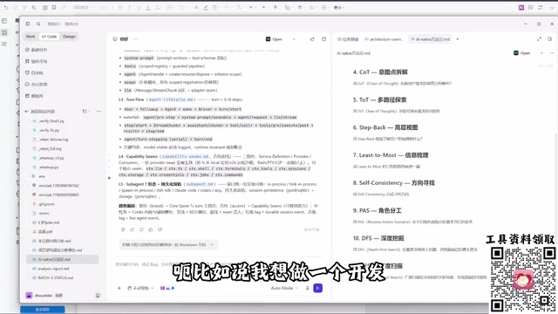
Task: Click heading 9. PAS in document
Action: (x=377, y=211)
